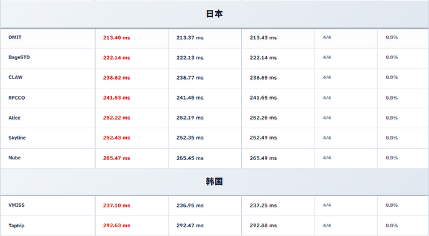
Task: Click the red 222.14 ms value
Action: point(116,58)
